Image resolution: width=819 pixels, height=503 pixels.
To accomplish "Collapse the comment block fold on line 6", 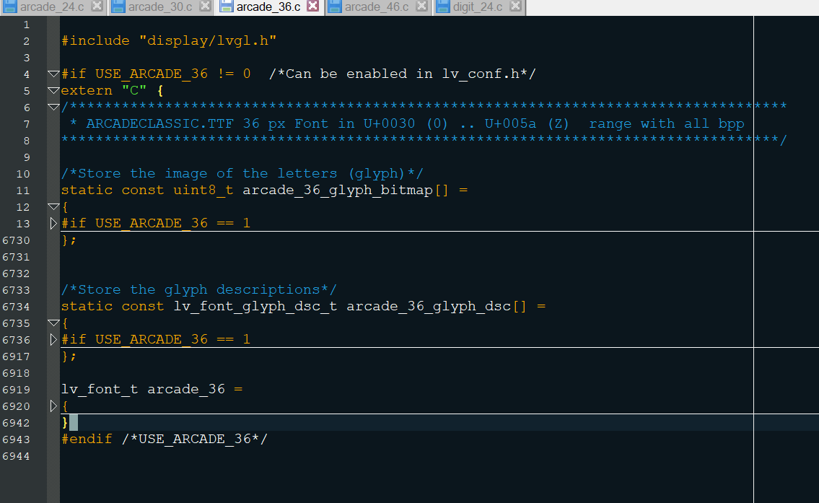I will 53,108.
